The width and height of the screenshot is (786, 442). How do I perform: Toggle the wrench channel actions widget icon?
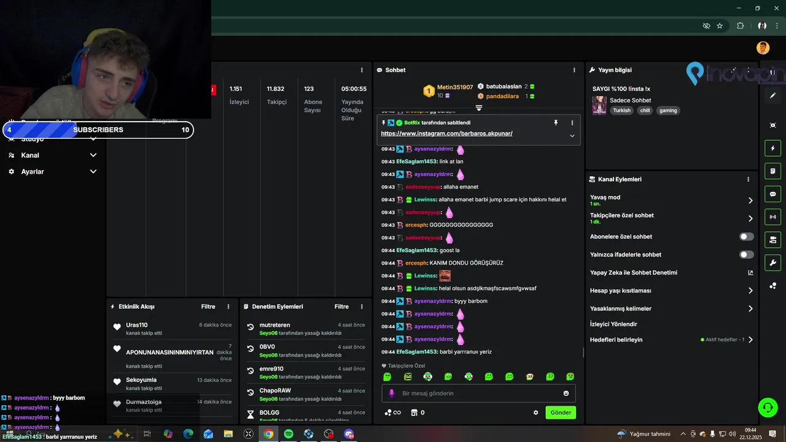click(x=772, y=263)
